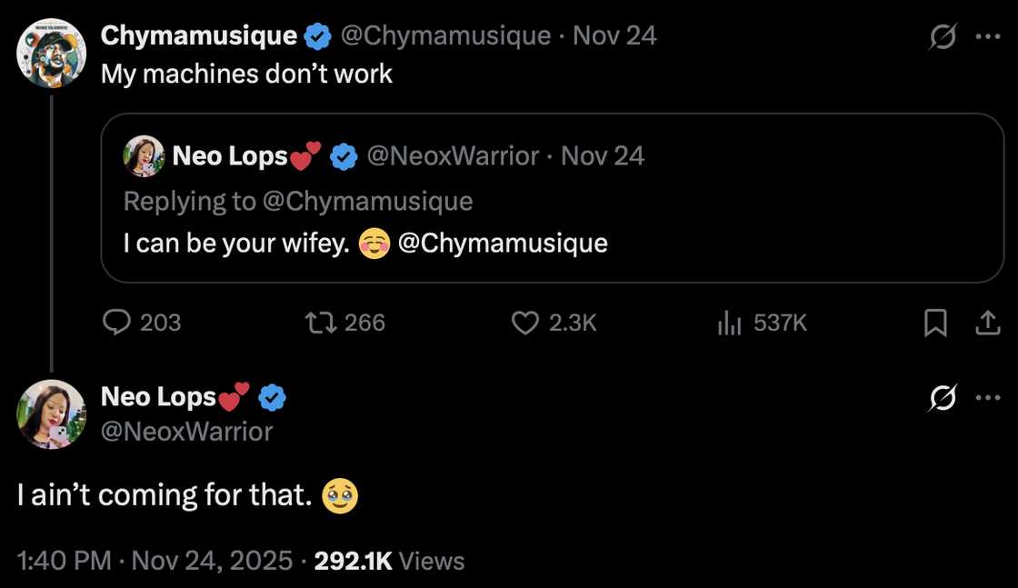Image resolution: width=1018 pixels, height=588 pixels.
Task: Click the reply icon with 203 comments
Action: click(116, 323)
